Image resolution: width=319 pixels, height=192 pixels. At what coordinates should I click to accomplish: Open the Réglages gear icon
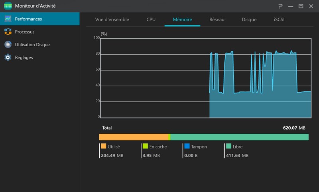click(8, 57)
